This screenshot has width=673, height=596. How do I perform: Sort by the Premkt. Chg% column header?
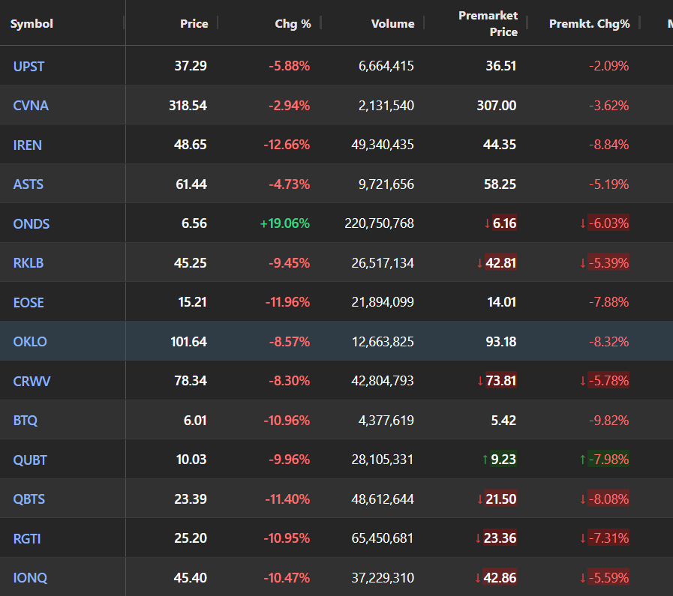coord(589,23)
